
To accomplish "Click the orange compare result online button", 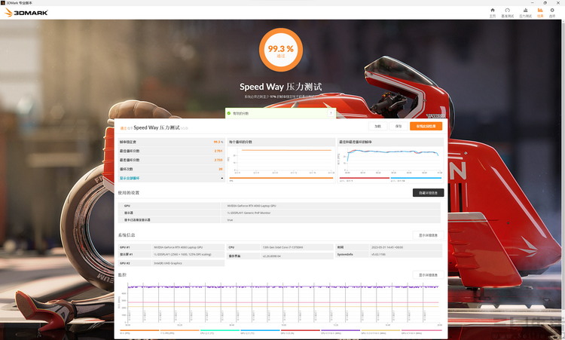I will click(426, 126).
